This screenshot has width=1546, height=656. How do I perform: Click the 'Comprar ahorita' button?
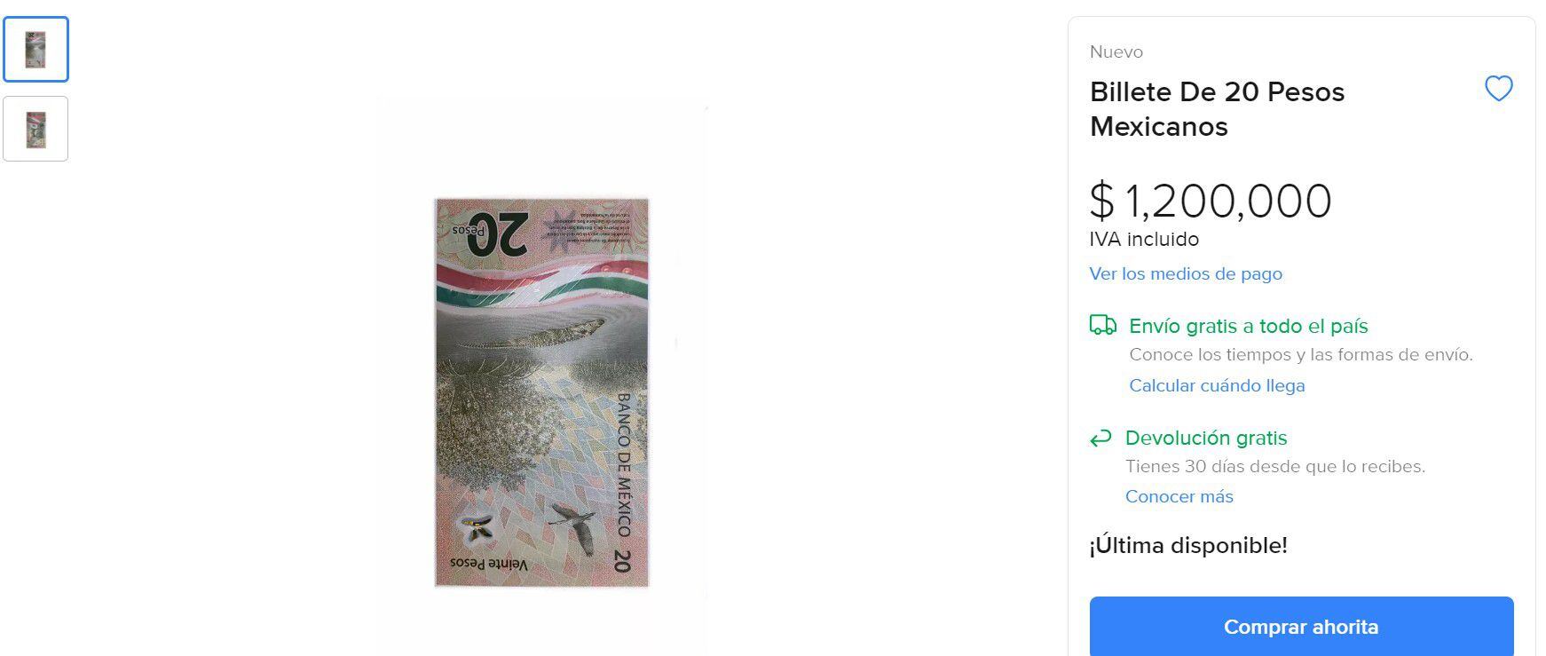[1301, 626]
